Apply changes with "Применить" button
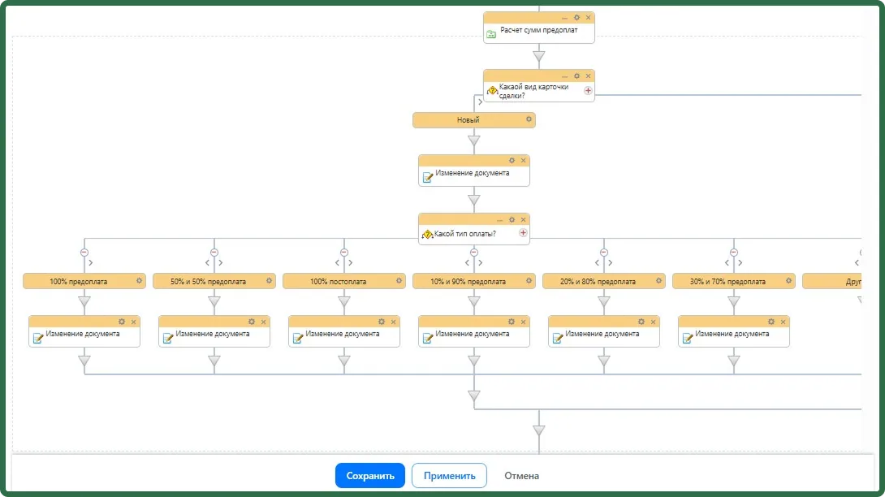 449,476
